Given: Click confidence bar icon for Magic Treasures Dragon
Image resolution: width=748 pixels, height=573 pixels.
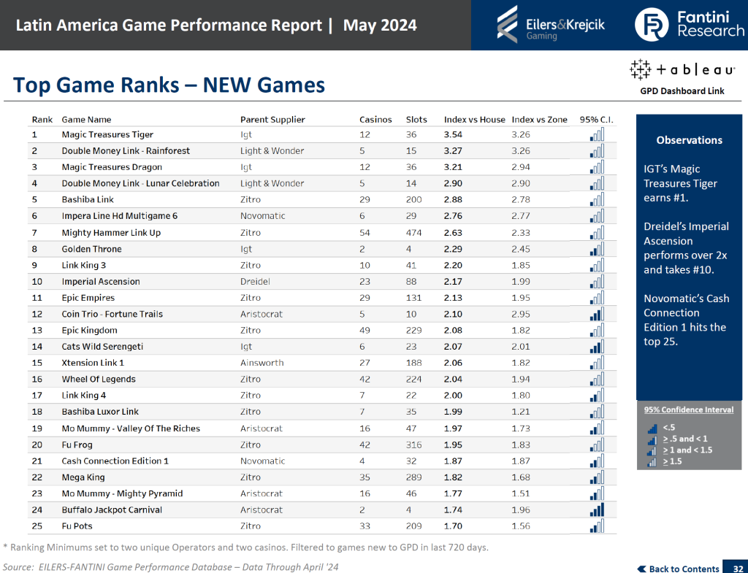Looking at the screenshot, I should 597,167.
